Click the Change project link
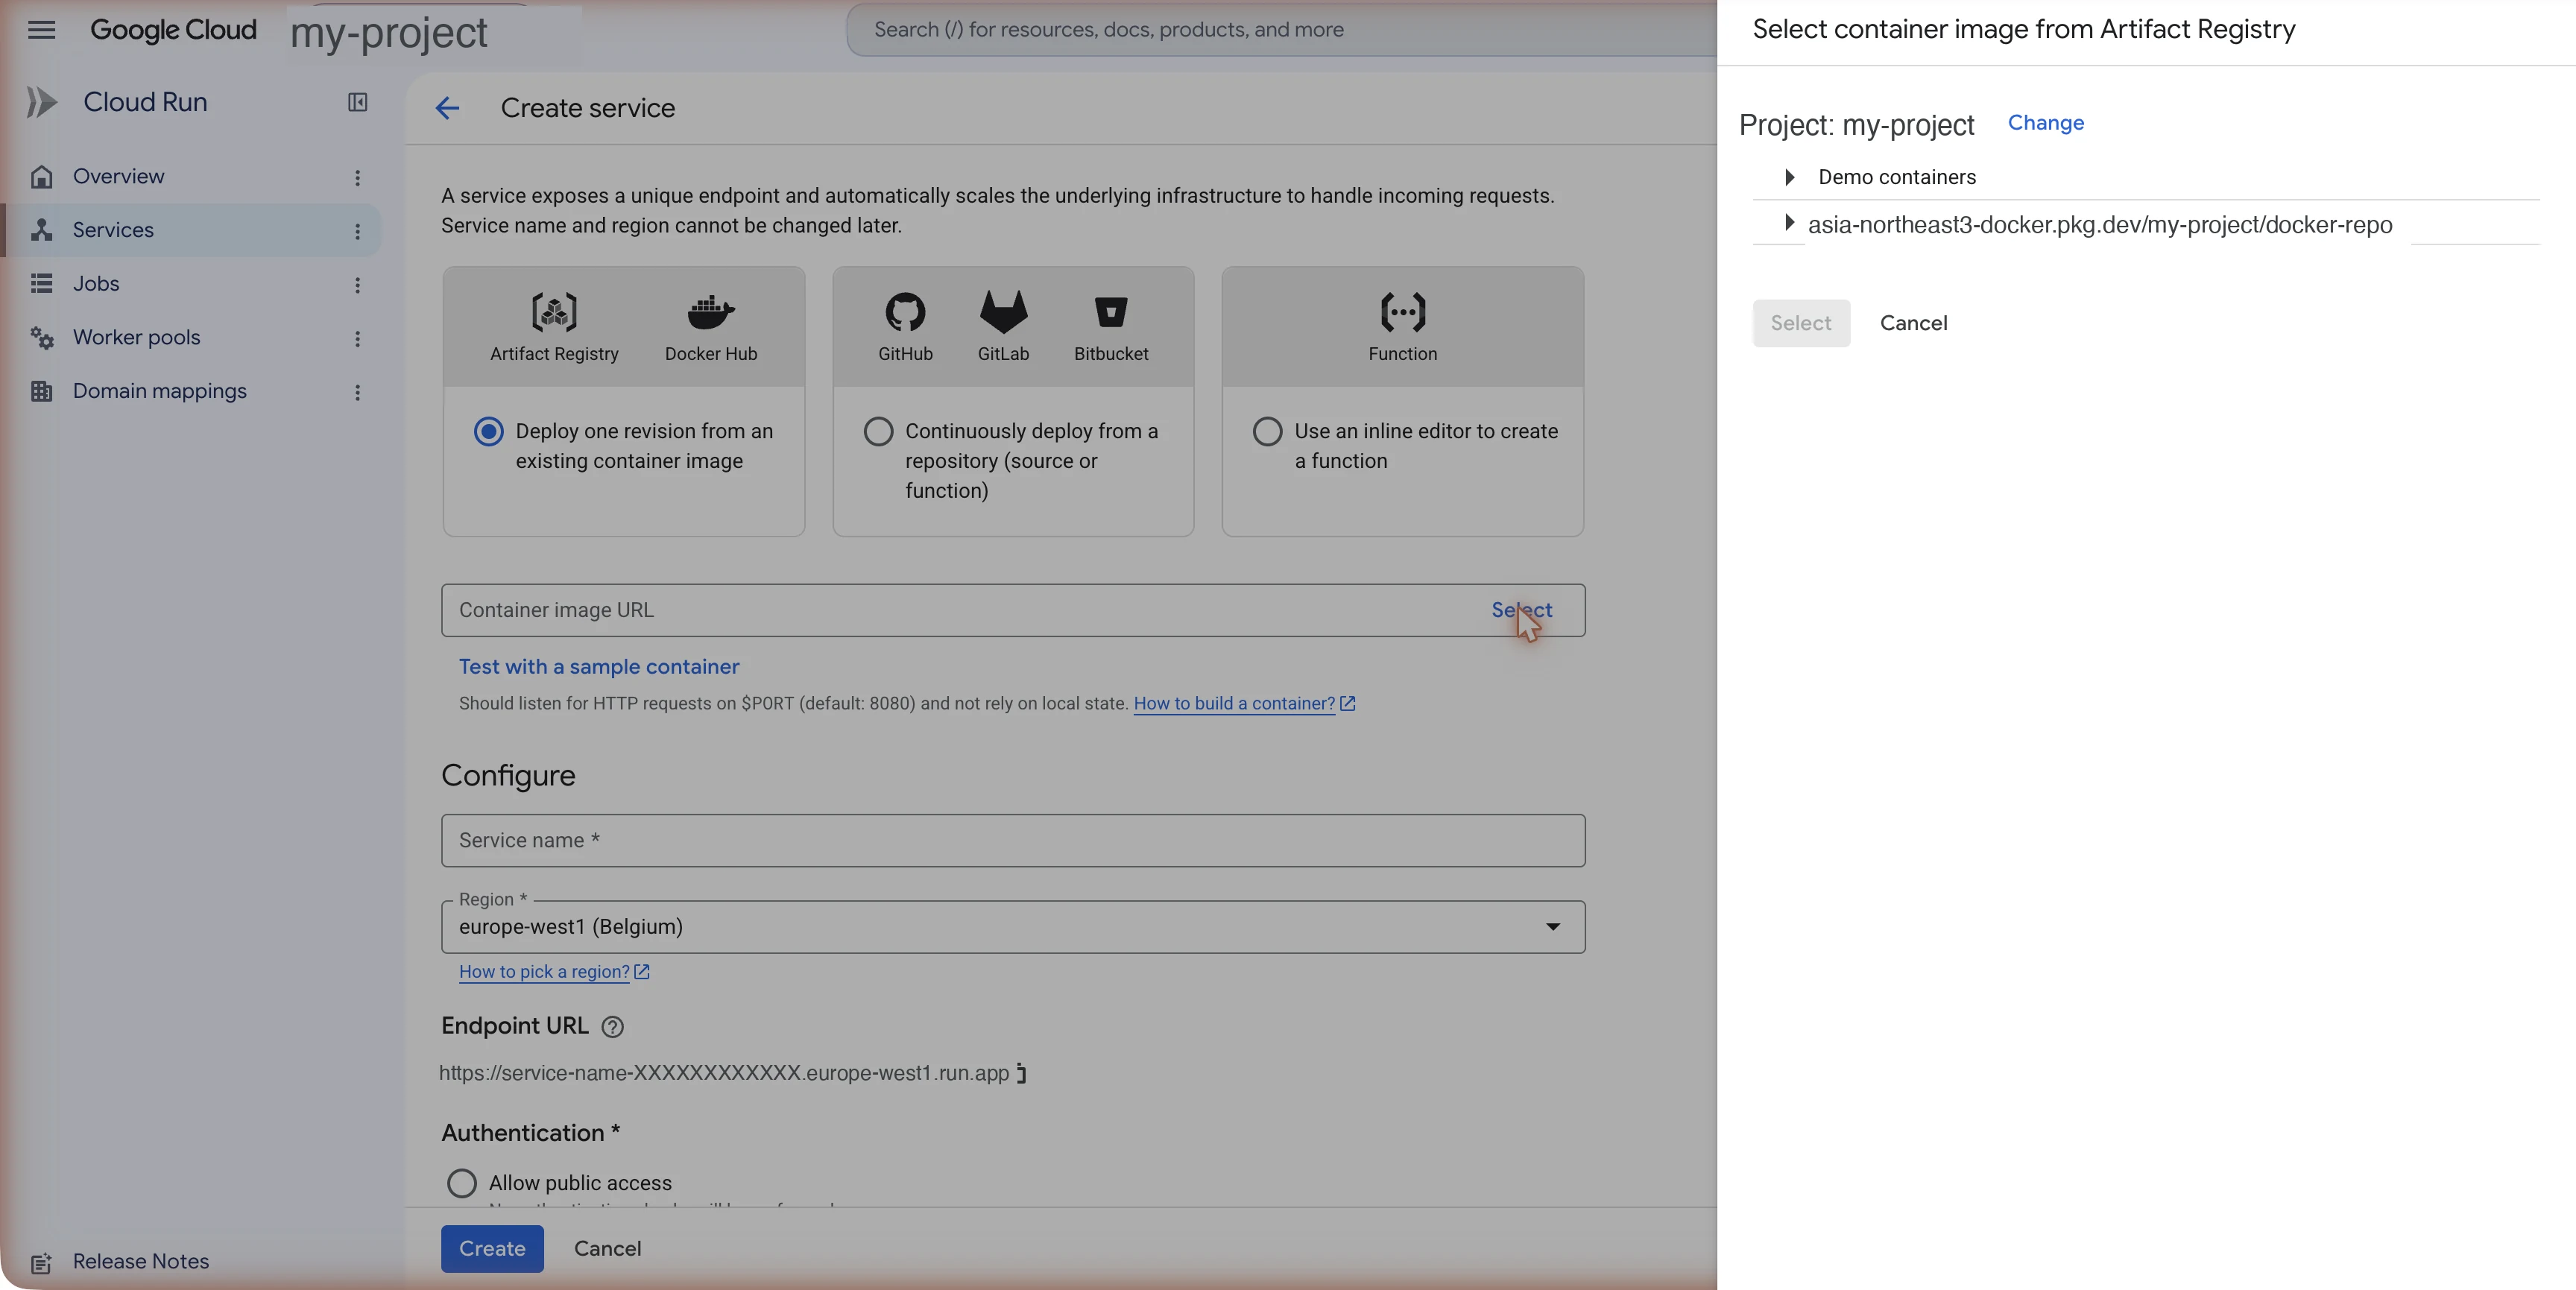Viewport: 2576px width, 1290px height. pyautogui.click(x=2045, y=123)
